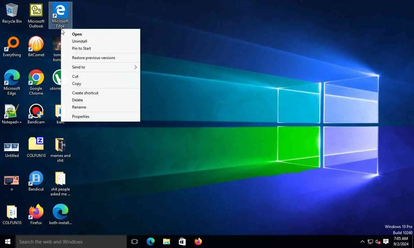Screen dimensions: 414x248
Task: Select the COLFUN10 zip archive icon
Action: click(x=36, y=148)
